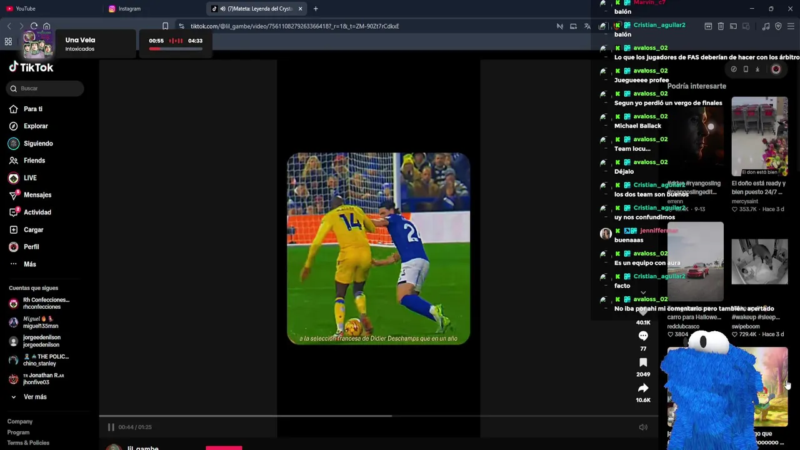Open the swipeboom wakeup video thumbnail
The height and width of the screenshot is (450, 800).
[x=759, y=262]
